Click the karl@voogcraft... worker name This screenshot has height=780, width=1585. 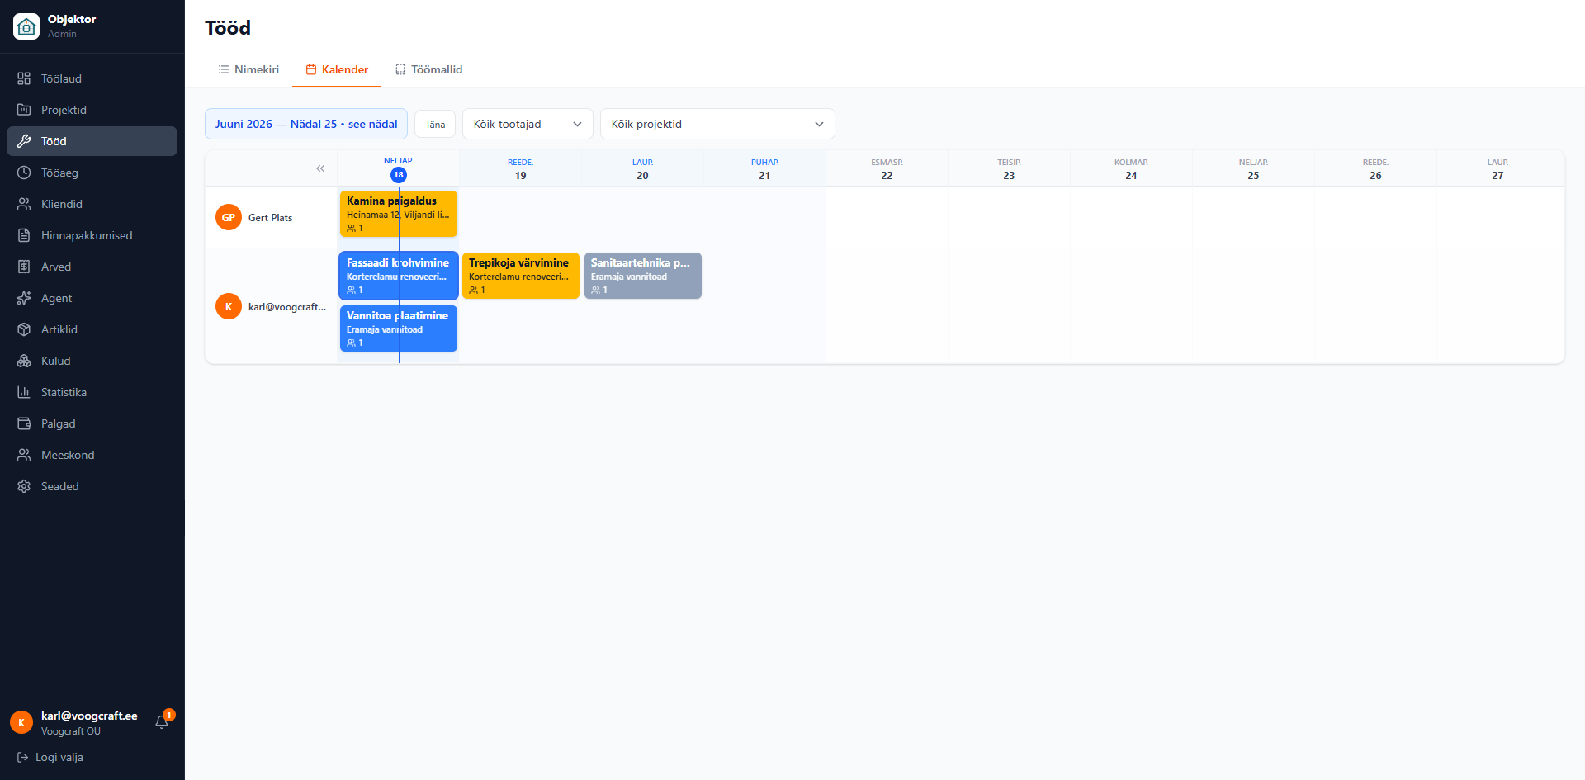(x=287, y=307)
